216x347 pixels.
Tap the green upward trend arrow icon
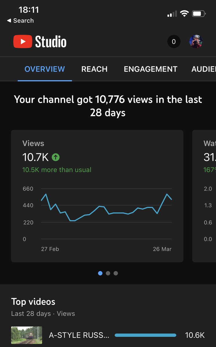(56, 157)
